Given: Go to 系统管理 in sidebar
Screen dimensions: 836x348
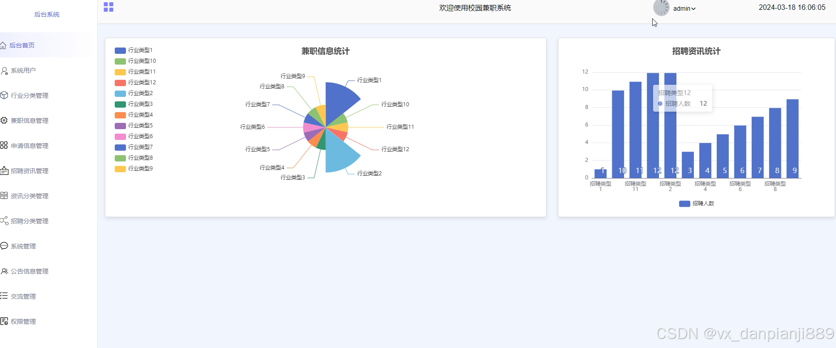Looking at the screenshot, I should 48,246.
